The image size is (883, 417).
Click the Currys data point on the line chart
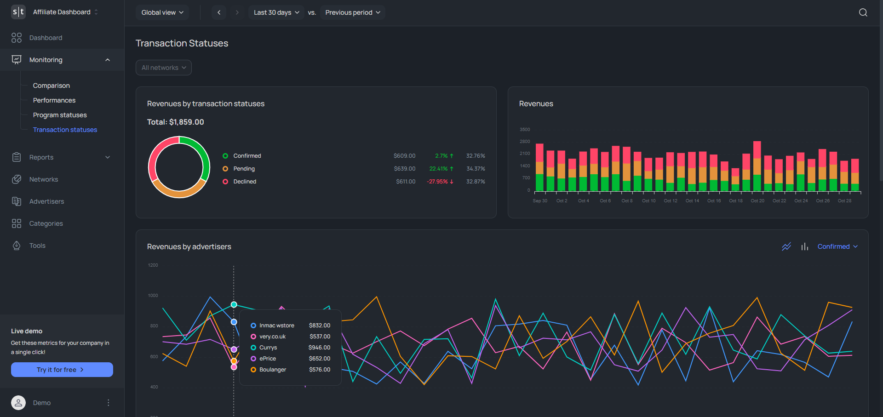click(x=234, y=304)
